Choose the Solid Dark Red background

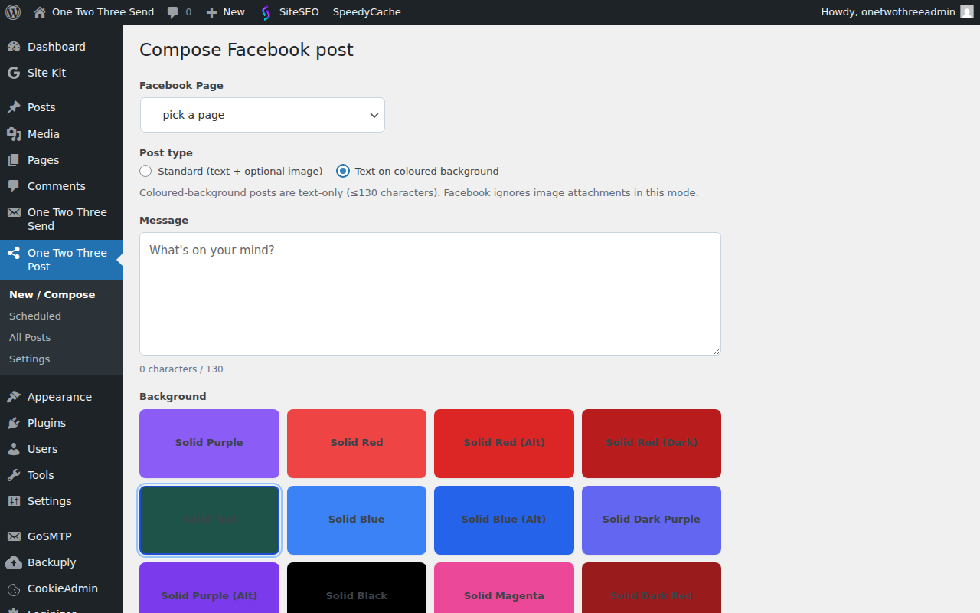point(652,588)
